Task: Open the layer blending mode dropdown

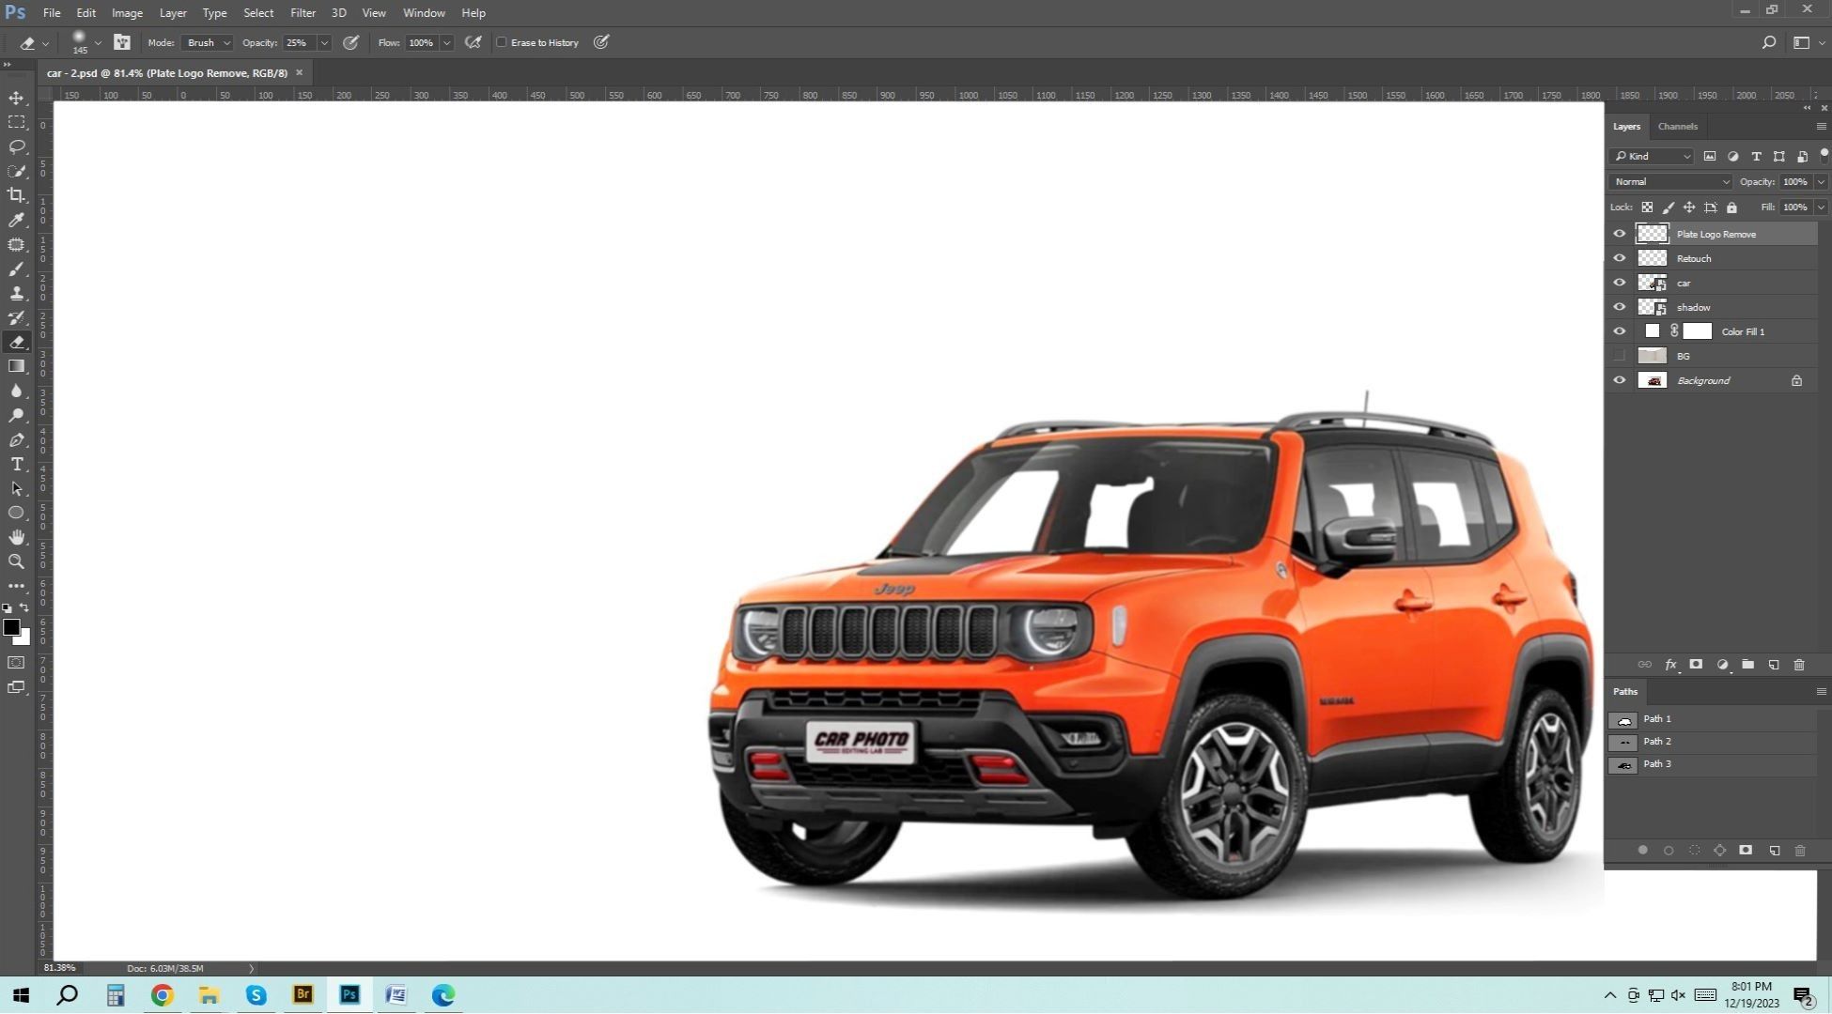Action: click(x=1669, y=181)
